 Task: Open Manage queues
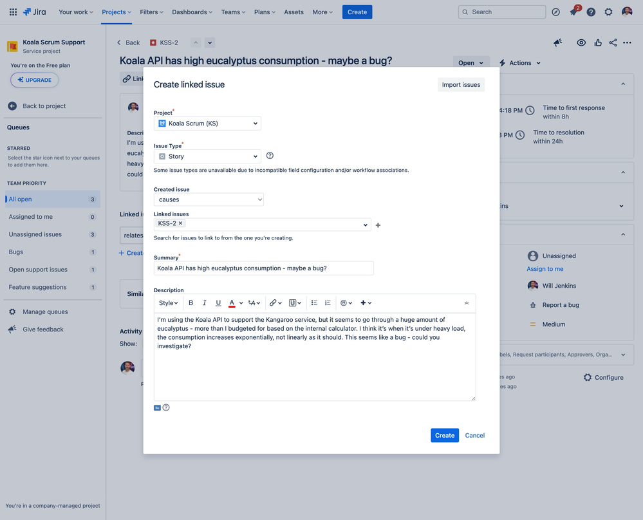pos(45,311)
